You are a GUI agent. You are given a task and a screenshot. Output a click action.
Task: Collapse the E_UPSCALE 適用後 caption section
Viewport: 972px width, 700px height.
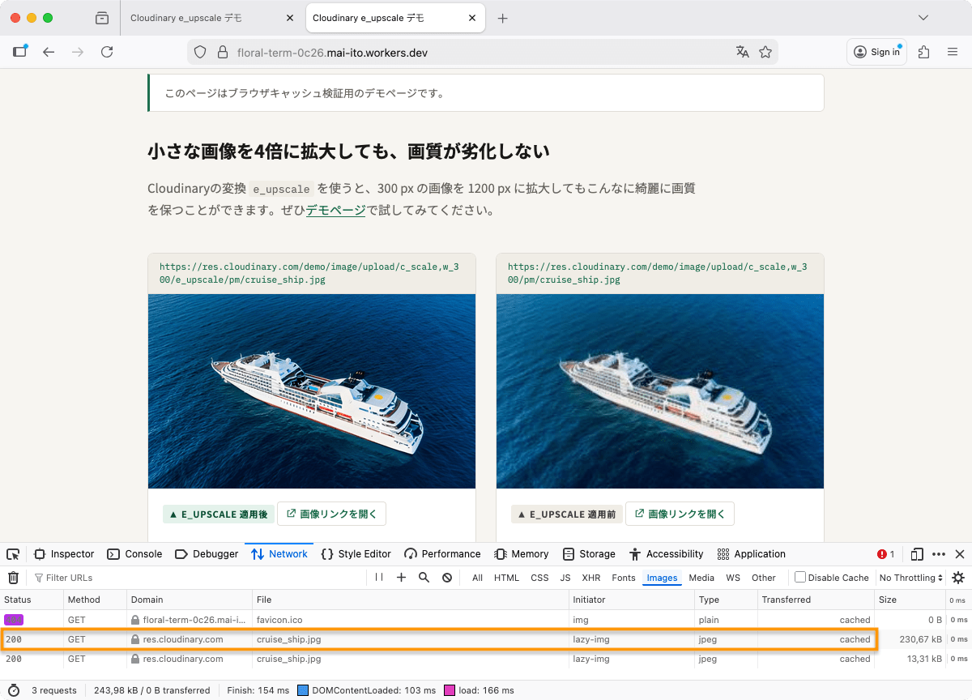(x=218, y=513)
